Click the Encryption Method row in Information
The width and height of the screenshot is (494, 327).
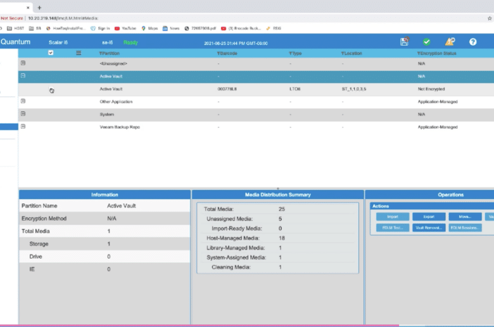[104, 219]
